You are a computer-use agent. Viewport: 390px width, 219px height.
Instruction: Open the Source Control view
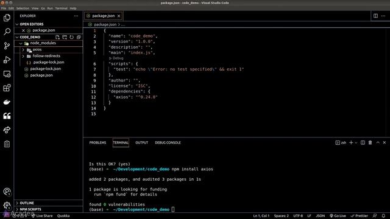(x=7, y=46)
